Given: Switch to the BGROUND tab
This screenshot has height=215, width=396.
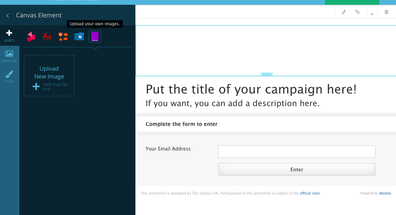Looking at the screenshot, I should click(9, 56).
